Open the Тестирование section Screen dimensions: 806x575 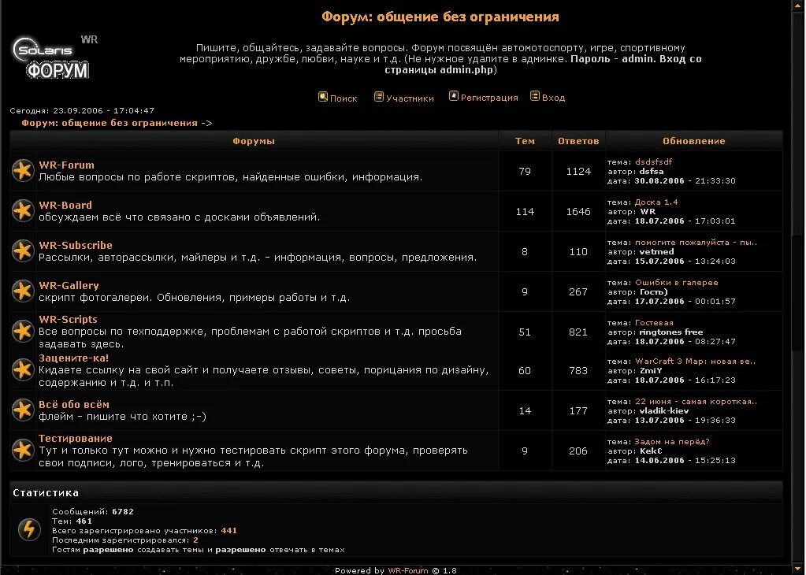(76, 438)
